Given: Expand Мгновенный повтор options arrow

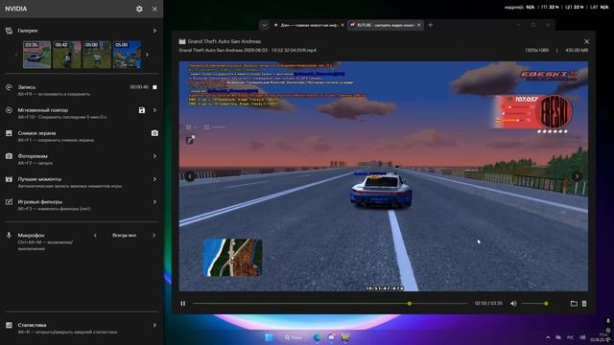Looking at the screenshot, I should [x=154, y=110].
